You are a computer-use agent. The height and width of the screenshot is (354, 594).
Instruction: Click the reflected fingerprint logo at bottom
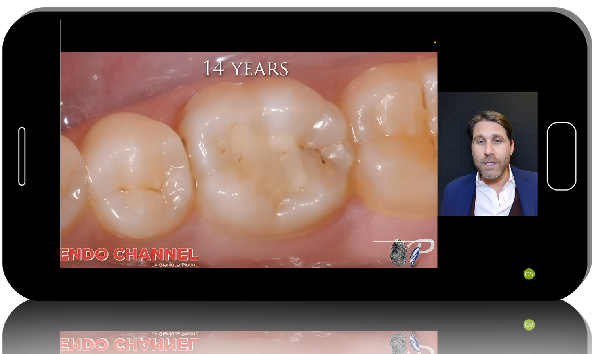(x=398, y=342)
